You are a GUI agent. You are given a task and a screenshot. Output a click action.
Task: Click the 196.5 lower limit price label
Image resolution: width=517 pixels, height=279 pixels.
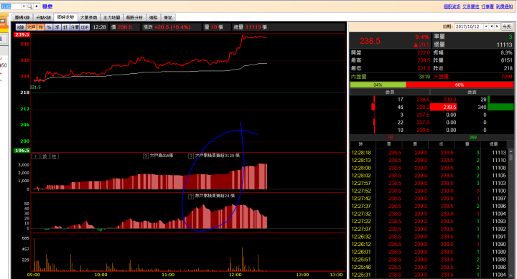(22, 150)
